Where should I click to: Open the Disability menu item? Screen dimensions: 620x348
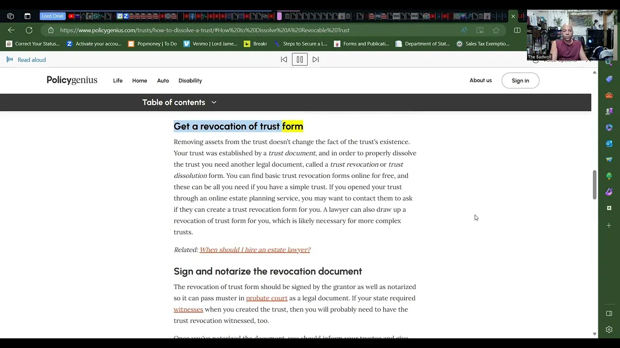[190, 81]
